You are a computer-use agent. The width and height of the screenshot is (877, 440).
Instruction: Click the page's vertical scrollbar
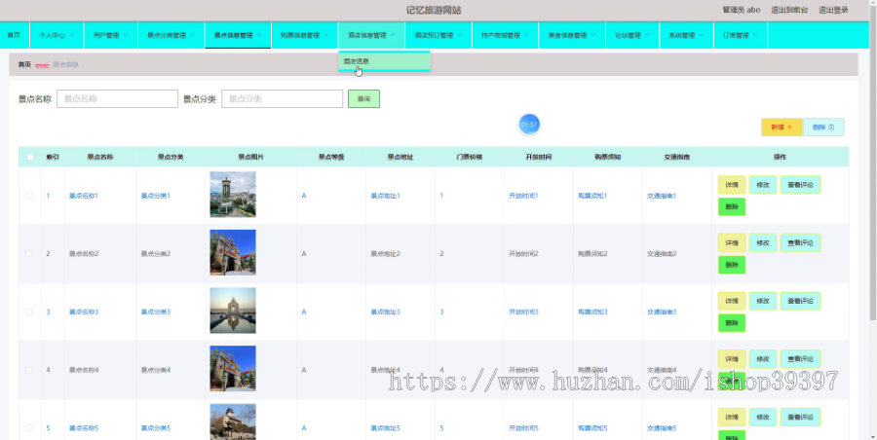873,163
